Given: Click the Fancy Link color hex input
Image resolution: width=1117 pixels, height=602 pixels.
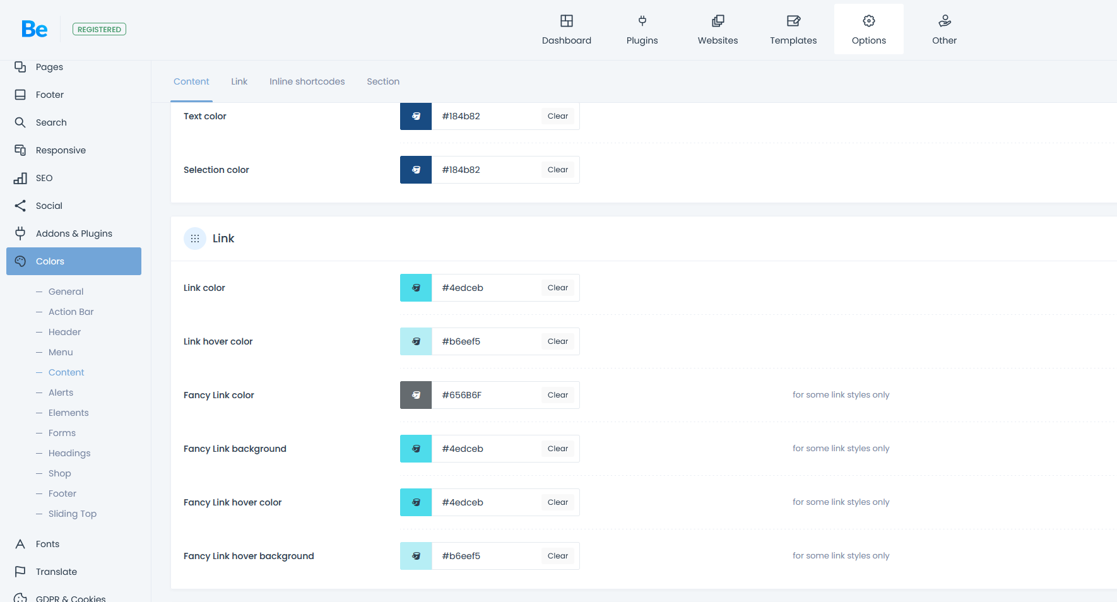Looking at the screenshot, I should (x=486, y=395).
